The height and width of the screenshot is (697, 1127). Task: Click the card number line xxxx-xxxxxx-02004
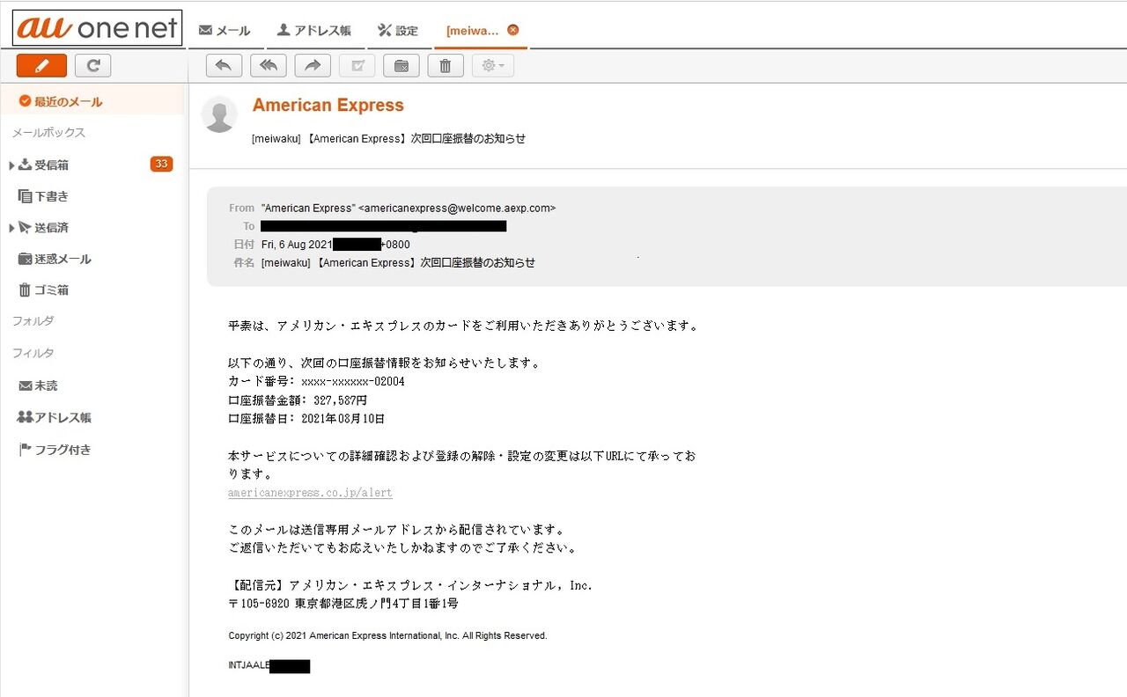point(316,382)
